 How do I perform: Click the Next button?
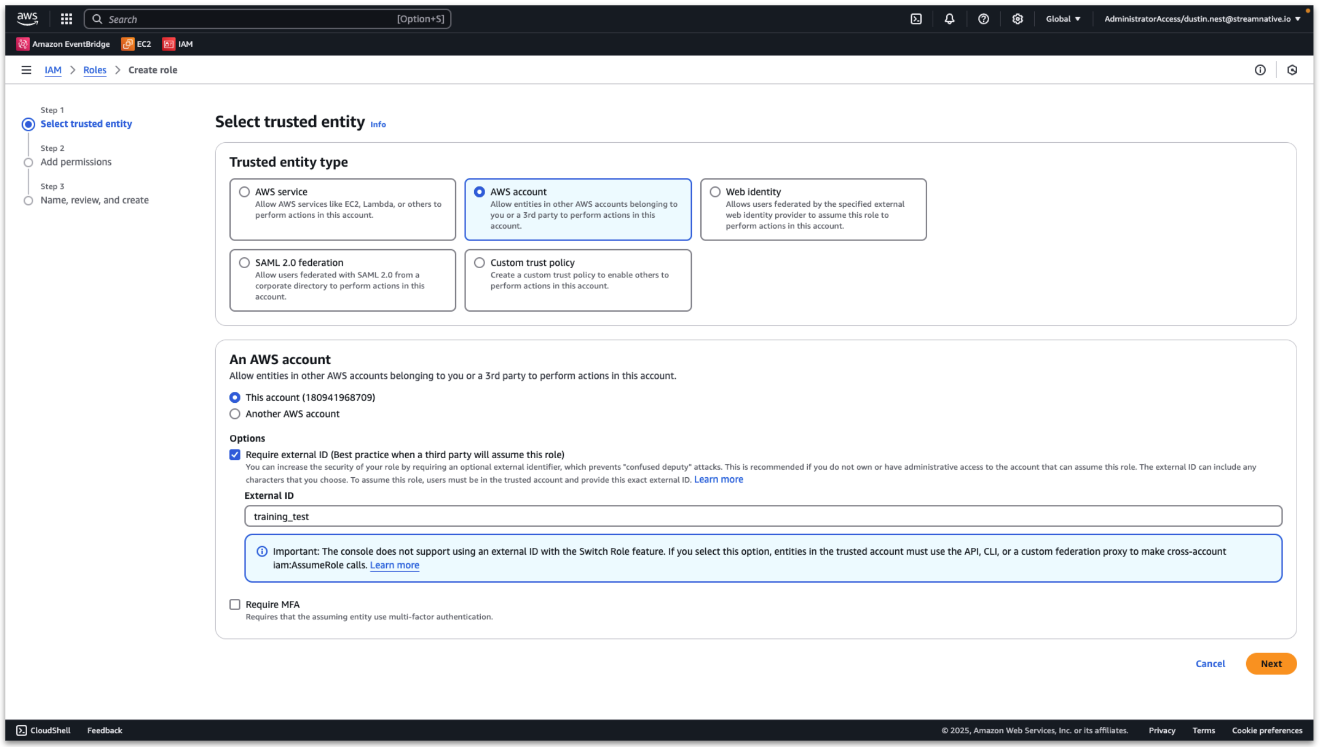coord(1271,663)
